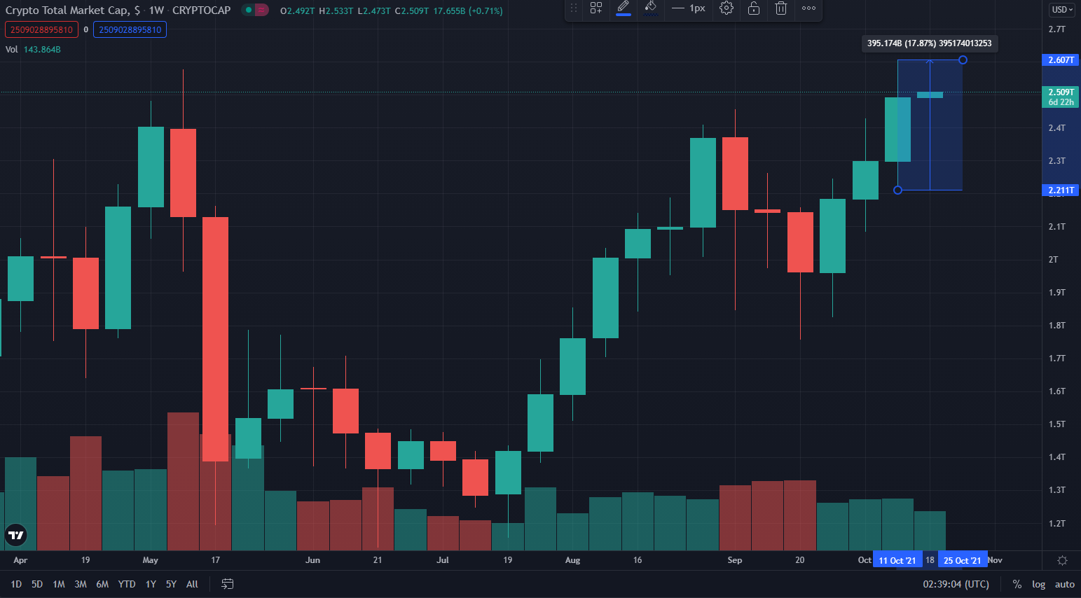Screen dimensions: 1081x598
Task: Toggle percent scale mode
Action: click(x=1017, y=584)
